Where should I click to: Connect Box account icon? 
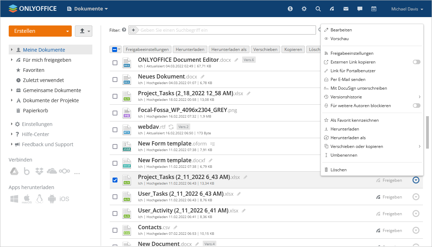click(26, 171)
